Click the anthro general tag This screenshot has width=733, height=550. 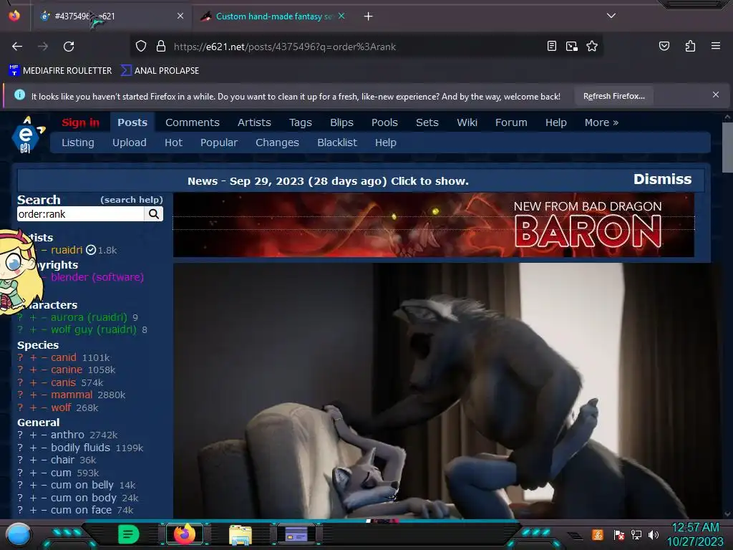pyautogui.click(x=67, y=435)
